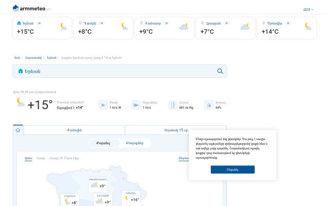Open the Armavir city name link

pyautogui.click(x=275, y=23)
